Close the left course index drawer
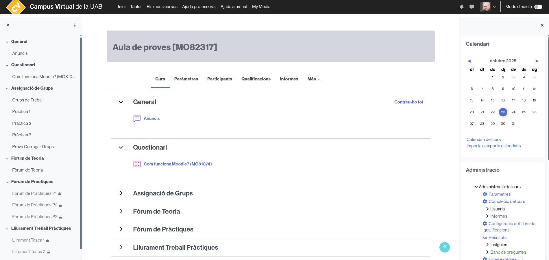 [8, 25]
